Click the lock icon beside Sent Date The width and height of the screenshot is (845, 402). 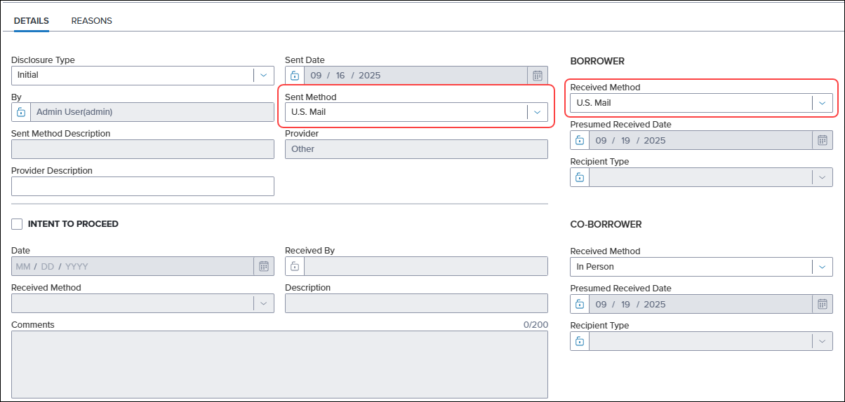pos(295,76)
